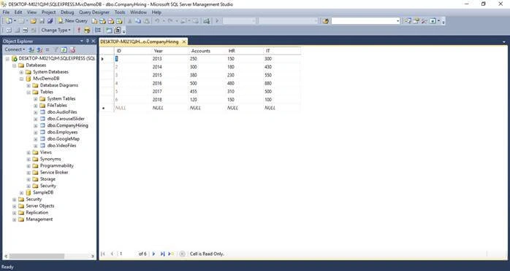Click the New Query toolbar button
The height and width of the screenshot is (271, 510).
tap(73, 20)
